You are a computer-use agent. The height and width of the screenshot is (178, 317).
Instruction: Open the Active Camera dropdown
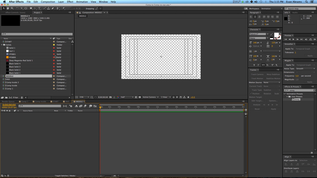150,97
